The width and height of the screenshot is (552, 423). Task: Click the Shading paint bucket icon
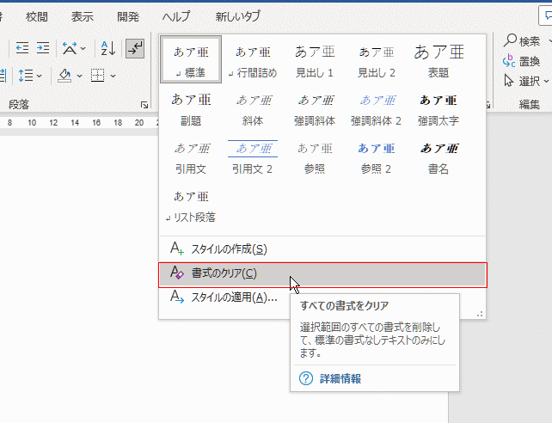coord(64,76)
